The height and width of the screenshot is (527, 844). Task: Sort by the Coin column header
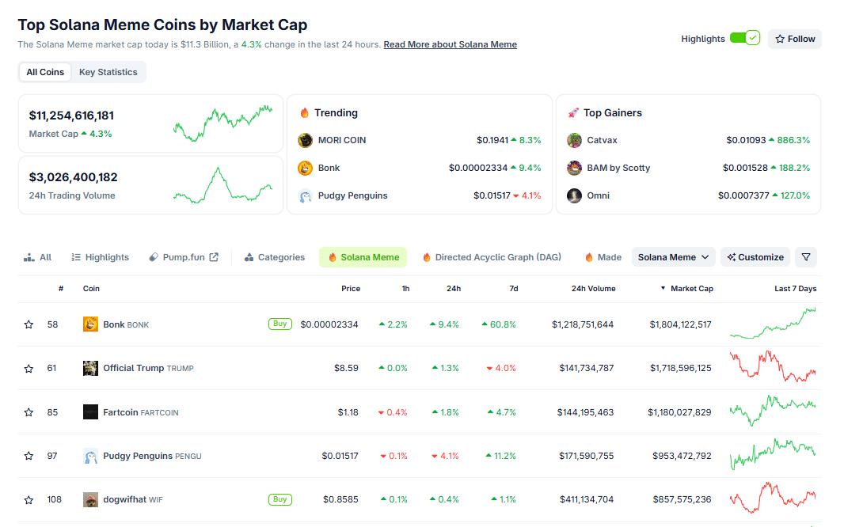click(x=91, y=289)
